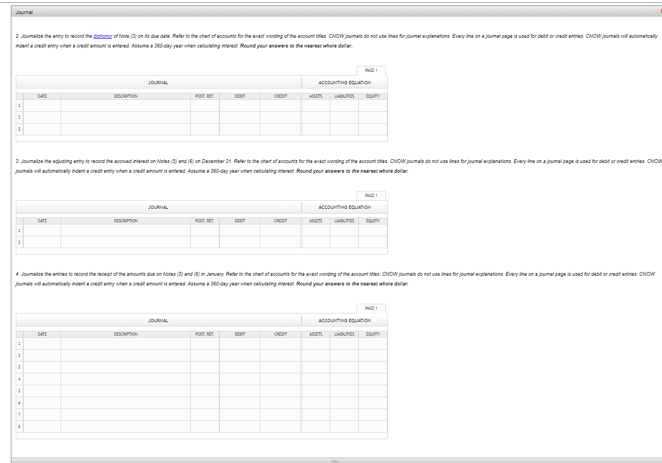Click Liabilities cell, row 6, question 4 journal

coord(344,403)
